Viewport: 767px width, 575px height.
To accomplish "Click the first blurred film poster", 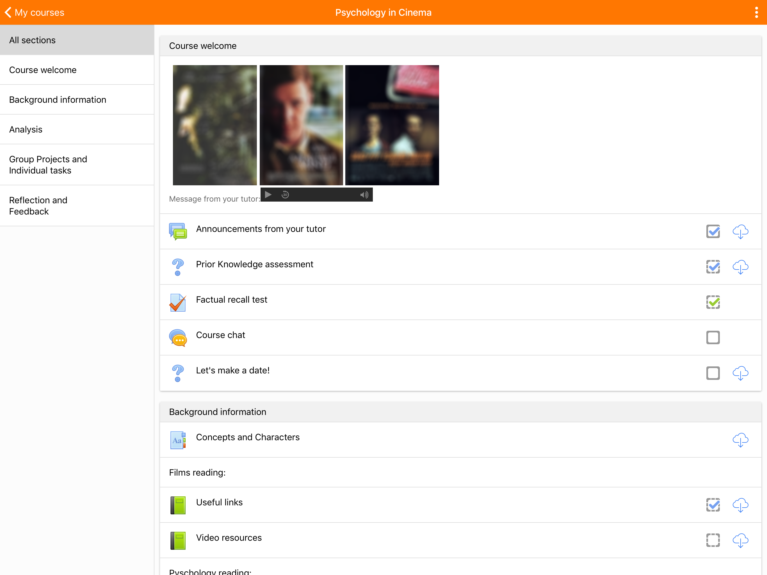I will click(x=215, y=125).
